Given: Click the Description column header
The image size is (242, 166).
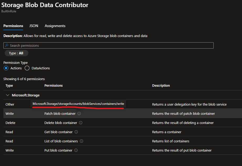Looking at the screenshot, I should click(161, 85).
